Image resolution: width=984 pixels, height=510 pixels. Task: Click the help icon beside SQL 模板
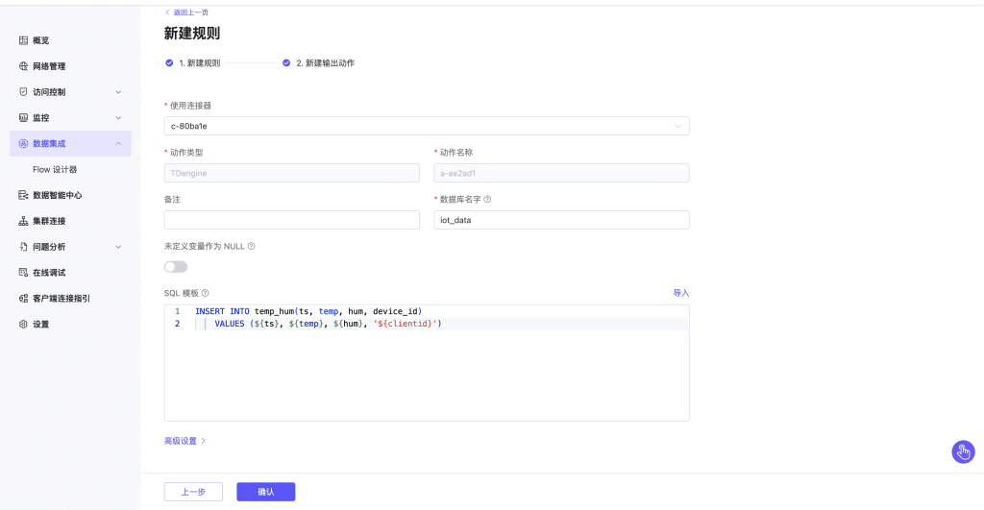coord(205,293)
